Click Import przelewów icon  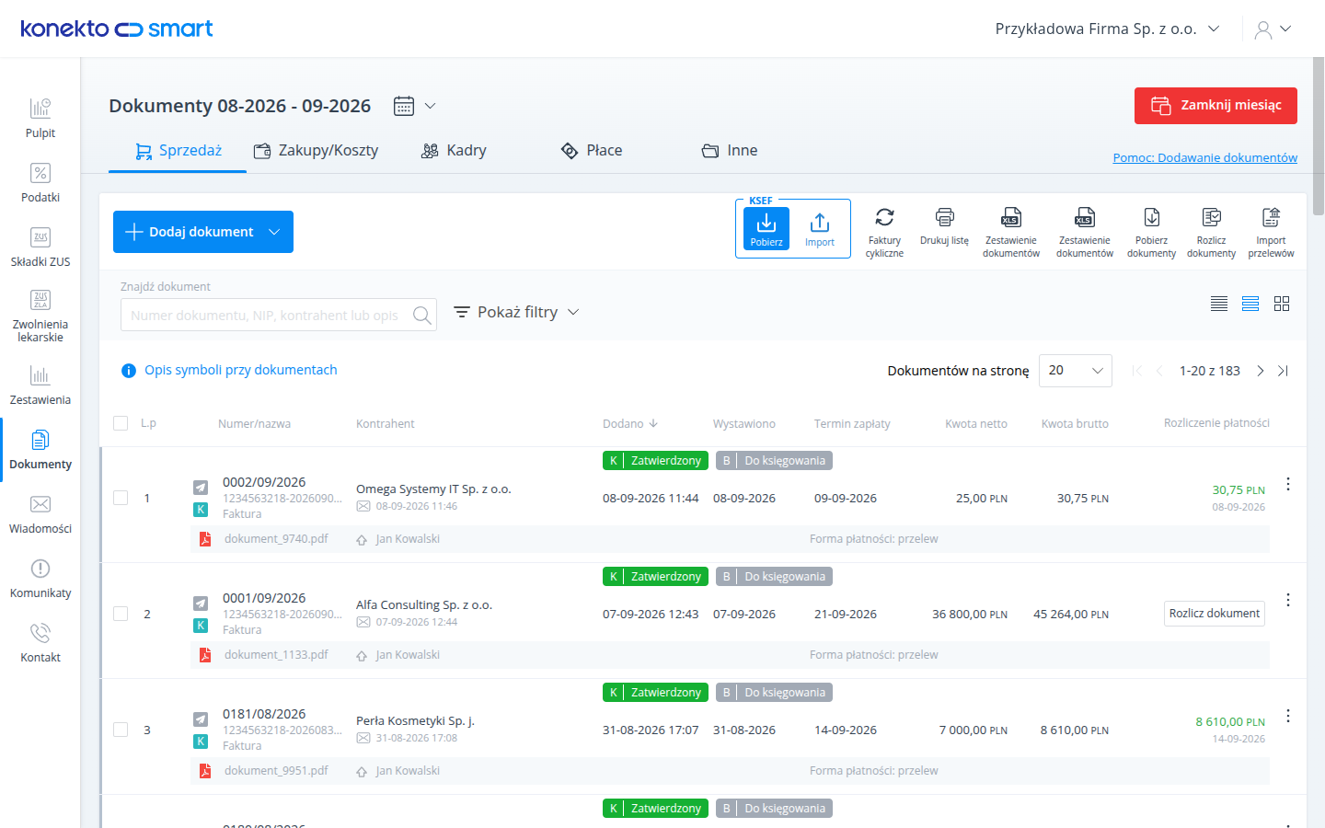tap(1271, 232)
